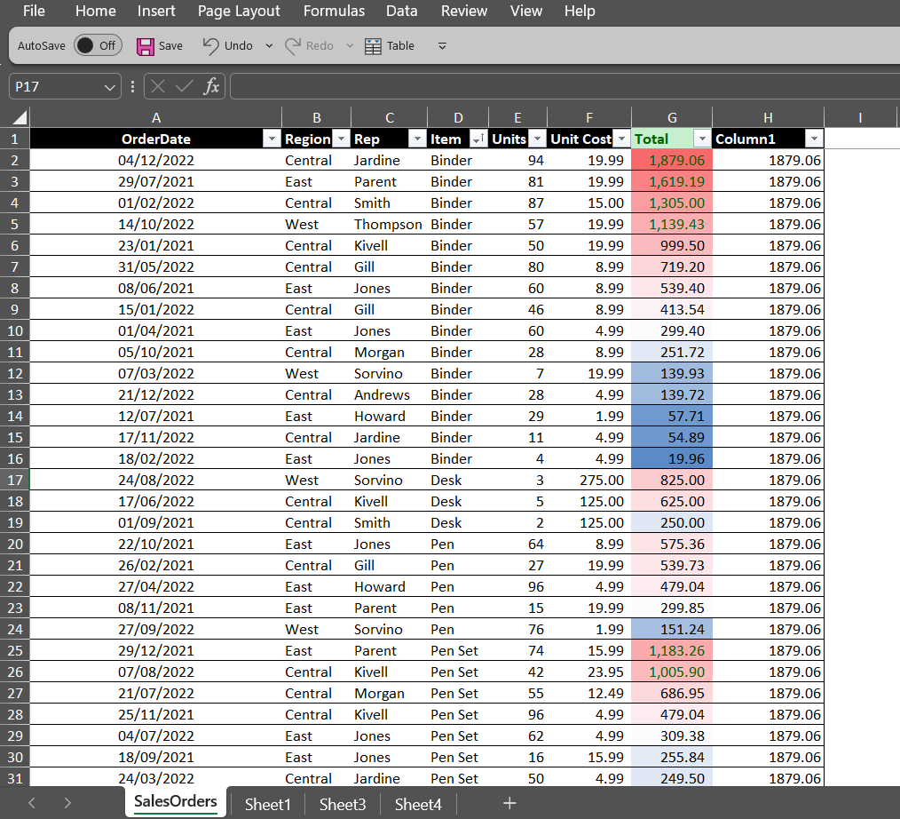This screenshot has width=900, height=819.
Task: Select the red-shaded Total cell showing 1,879.06
Action: pos(672,160)
